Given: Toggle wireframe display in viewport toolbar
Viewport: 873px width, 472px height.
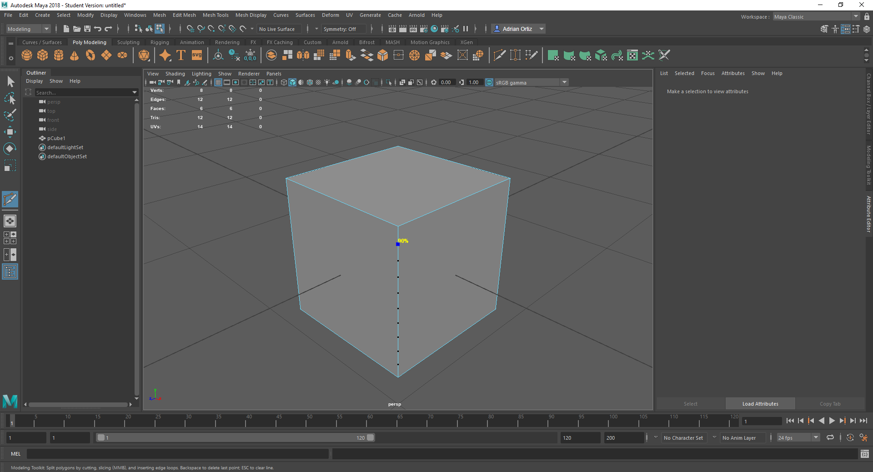Looking at the screenshot, I should click(x=284, y=82).
